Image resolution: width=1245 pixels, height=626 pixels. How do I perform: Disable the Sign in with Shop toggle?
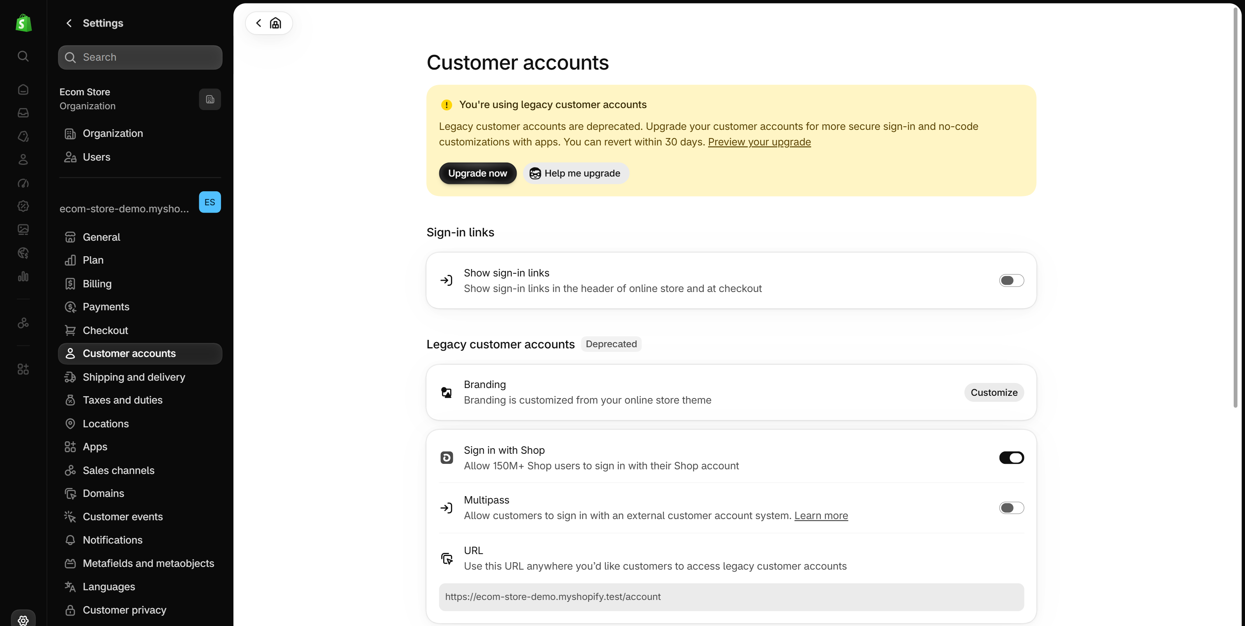click(1012, 457)
